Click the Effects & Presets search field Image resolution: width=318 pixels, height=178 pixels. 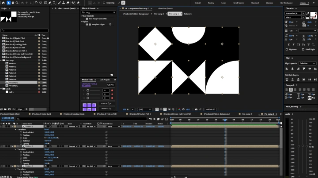[99, 13]
